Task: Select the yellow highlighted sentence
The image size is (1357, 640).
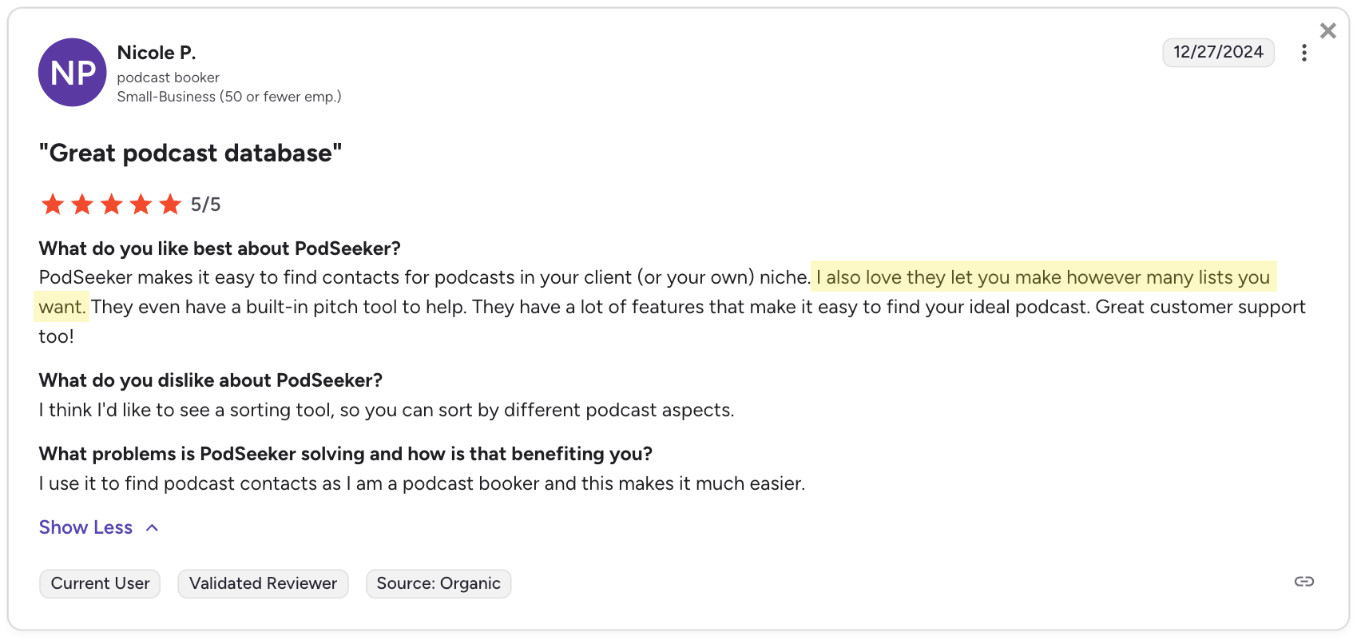Action: coord(1038,277)
